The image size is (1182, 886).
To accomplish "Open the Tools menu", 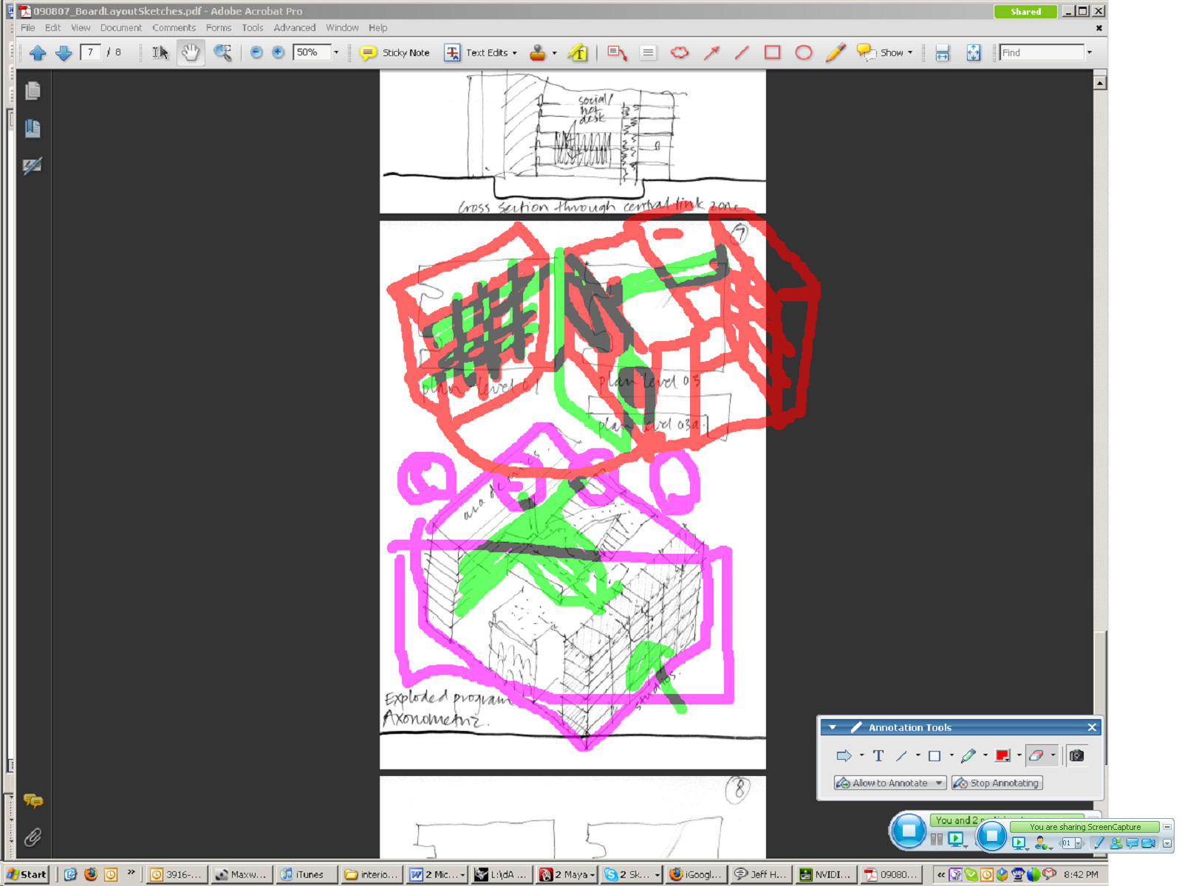I will 253,27.
